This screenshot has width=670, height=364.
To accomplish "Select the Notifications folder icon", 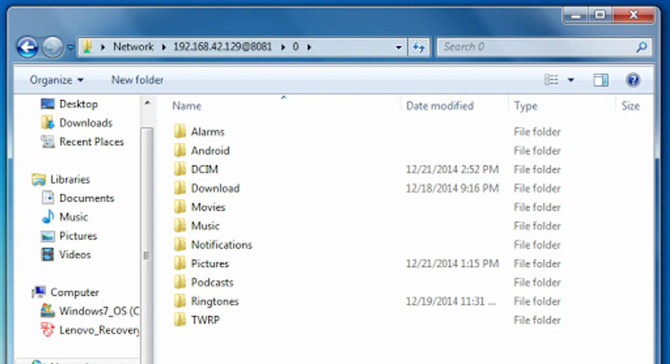I will click(180, 245).
